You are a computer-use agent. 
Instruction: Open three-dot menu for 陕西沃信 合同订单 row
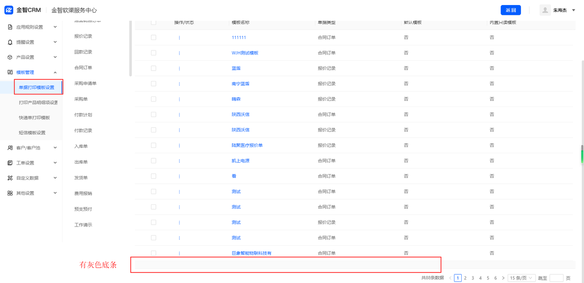point(179,115)
